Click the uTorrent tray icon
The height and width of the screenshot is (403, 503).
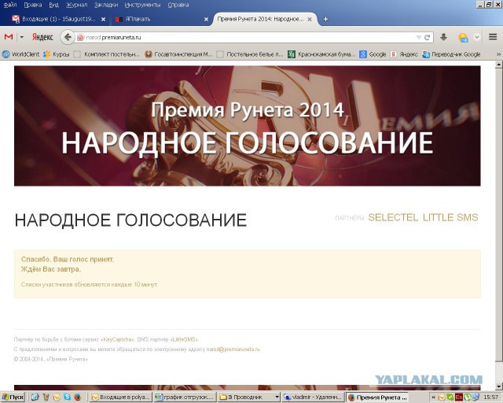(x=468, y=397)
